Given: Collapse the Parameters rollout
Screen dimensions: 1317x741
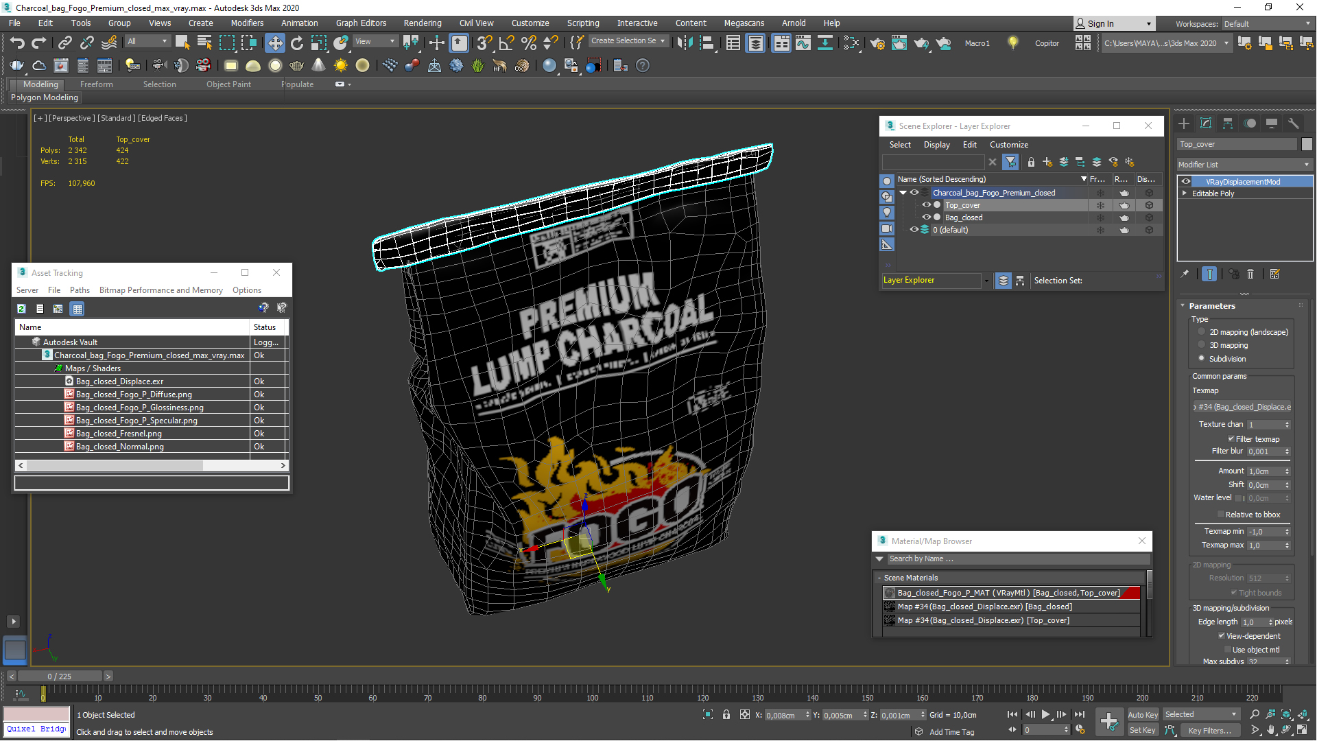Looking at the screenshot, I should 1183,306.
